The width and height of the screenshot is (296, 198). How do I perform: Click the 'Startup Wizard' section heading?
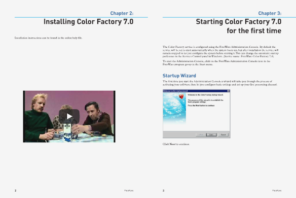[x=179, y=76]
